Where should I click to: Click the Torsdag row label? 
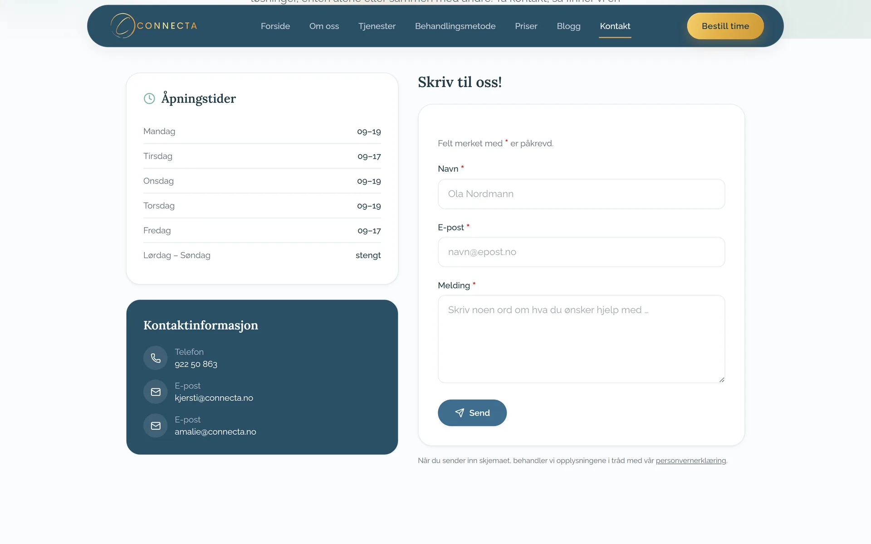click(x=159, y=205)
